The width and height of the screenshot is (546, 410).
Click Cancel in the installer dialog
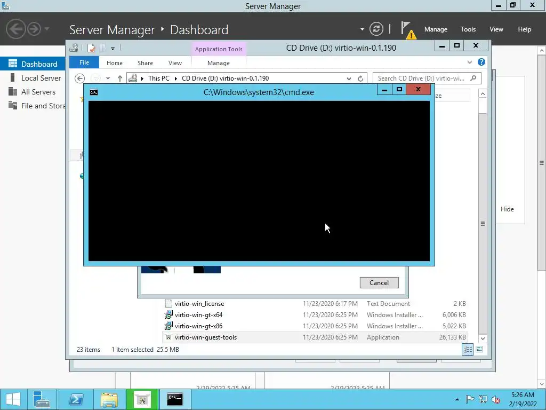pyautogui.click(x=379, y=283)
